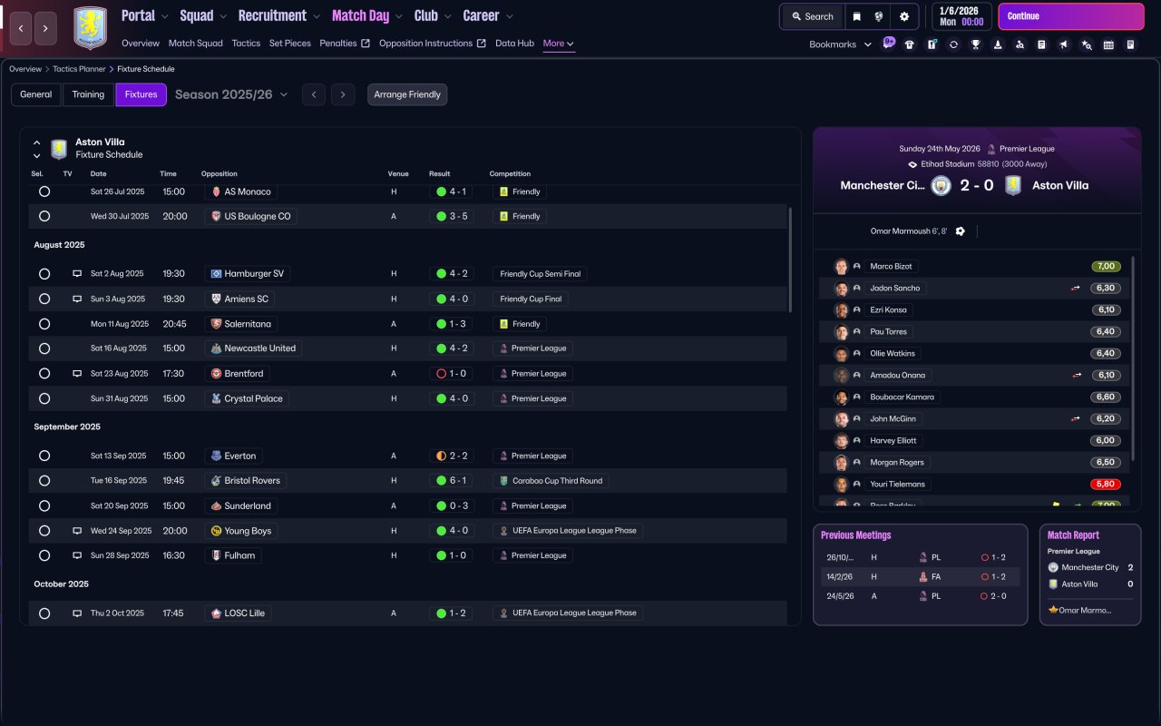Switch to the Training tab

click(x=89, y=94)
